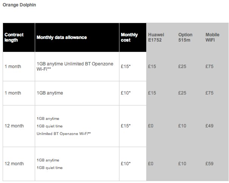The width and height of the screenshot is (229, 183).
Task: Click the Monthly data allowance header
Action: pos(62,37)
